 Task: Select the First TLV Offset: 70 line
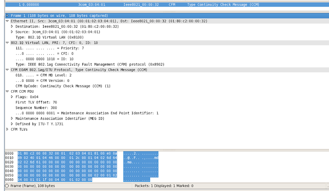coord(36,102)
